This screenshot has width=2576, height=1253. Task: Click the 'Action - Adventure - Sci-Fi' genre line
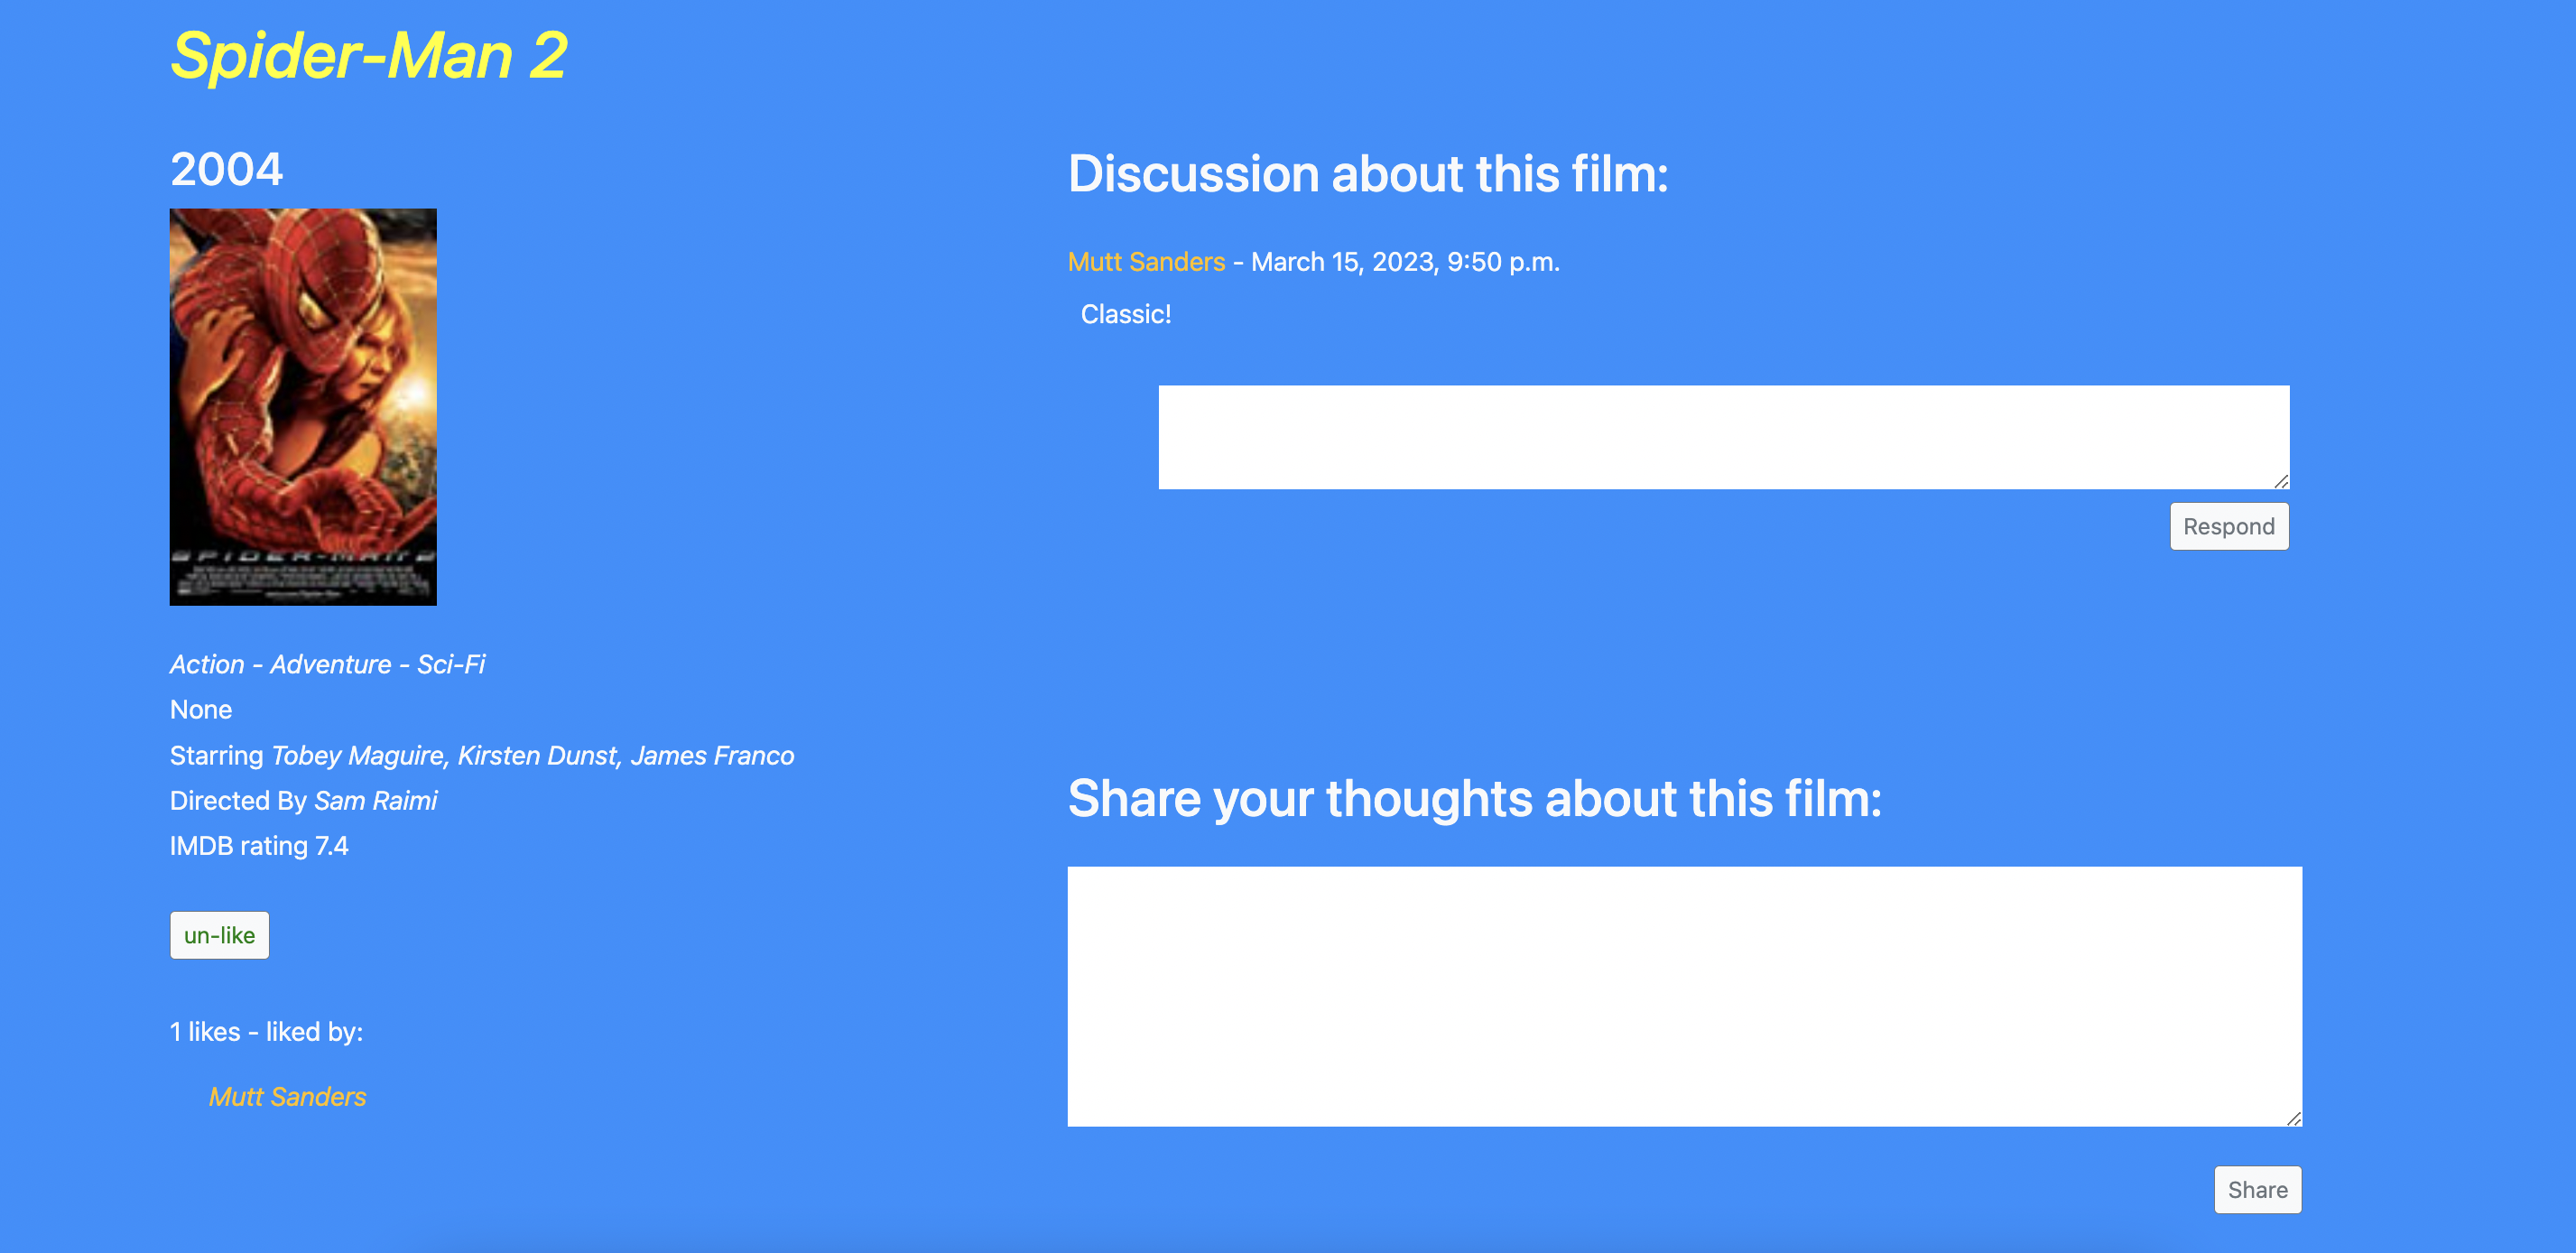click(327, 664)
